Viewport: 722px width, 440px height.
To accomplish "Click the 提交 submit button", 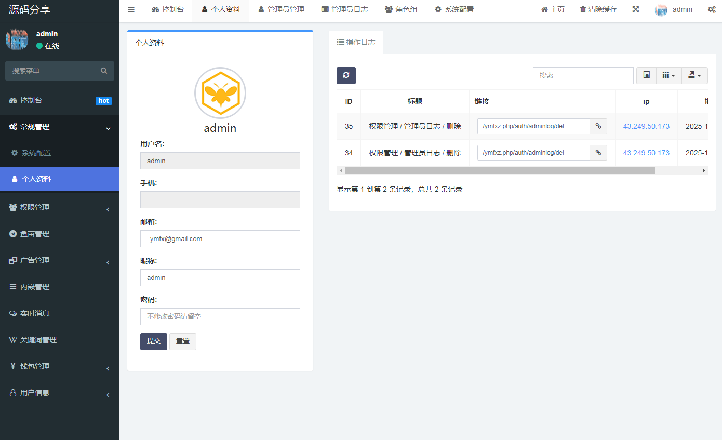I will click(154, 341).
